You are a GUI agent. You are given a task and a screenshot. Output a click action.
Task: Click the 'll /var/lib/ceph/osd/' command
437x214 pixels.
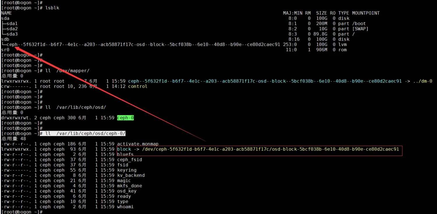click(x=76, y=107)
